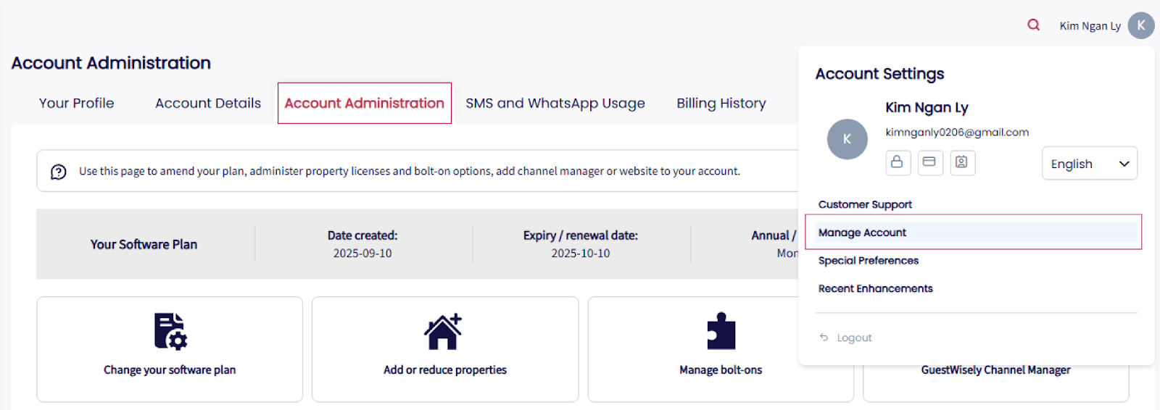Click the K avatar in the top bar
This screenshot has width=1160, height=410.
1140,25
